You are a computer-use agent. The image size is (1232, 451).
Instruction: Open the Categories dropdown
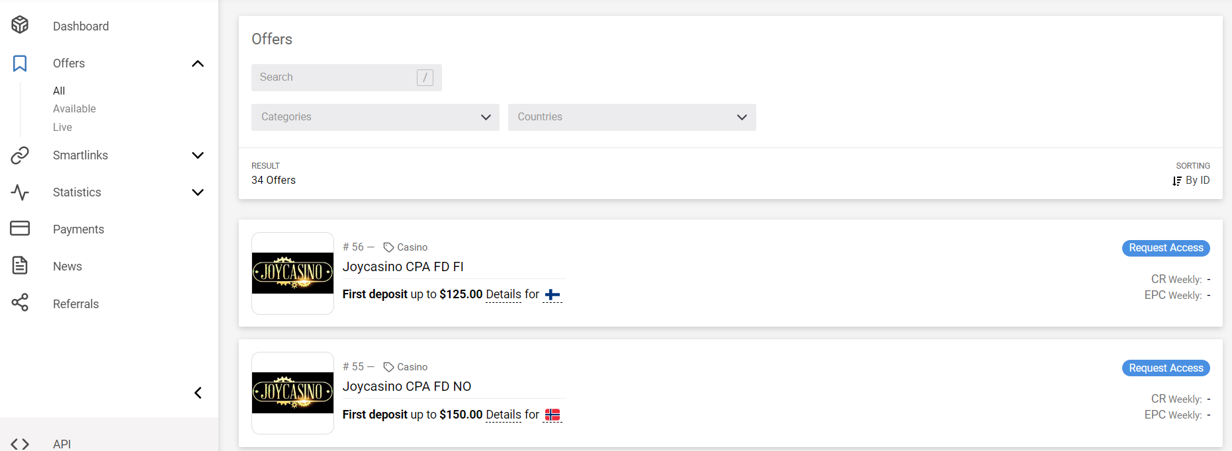pyautogui.click(x=374, y=117)
